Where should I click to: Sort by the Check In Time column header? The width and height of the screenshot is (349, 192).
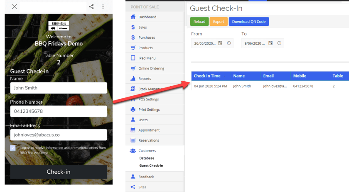[207, 76]
